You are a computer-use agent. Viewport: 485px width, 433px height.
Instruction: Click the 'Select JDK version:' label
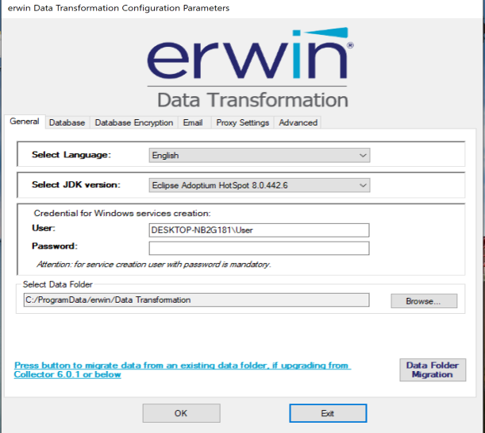[76, 184]
